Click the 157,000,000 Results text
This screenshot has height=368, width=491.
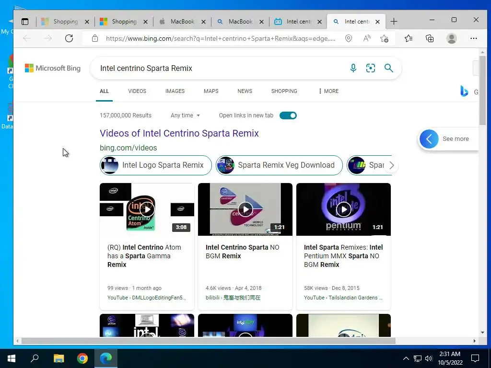coord(126,115)
